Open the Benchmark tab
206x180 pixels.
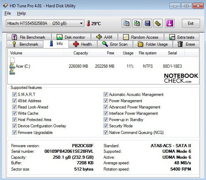tap(25, 44)
